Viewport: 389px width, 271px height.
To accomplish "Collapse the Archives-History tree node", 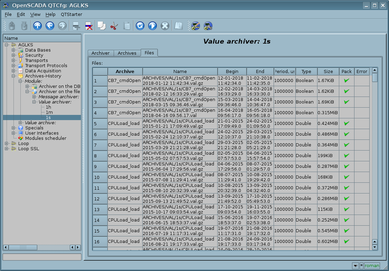I will (x=13, y=76).
